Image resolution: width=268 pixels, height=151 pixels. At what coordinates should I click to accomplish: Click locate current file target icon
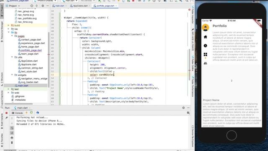(x=32, y=6)
